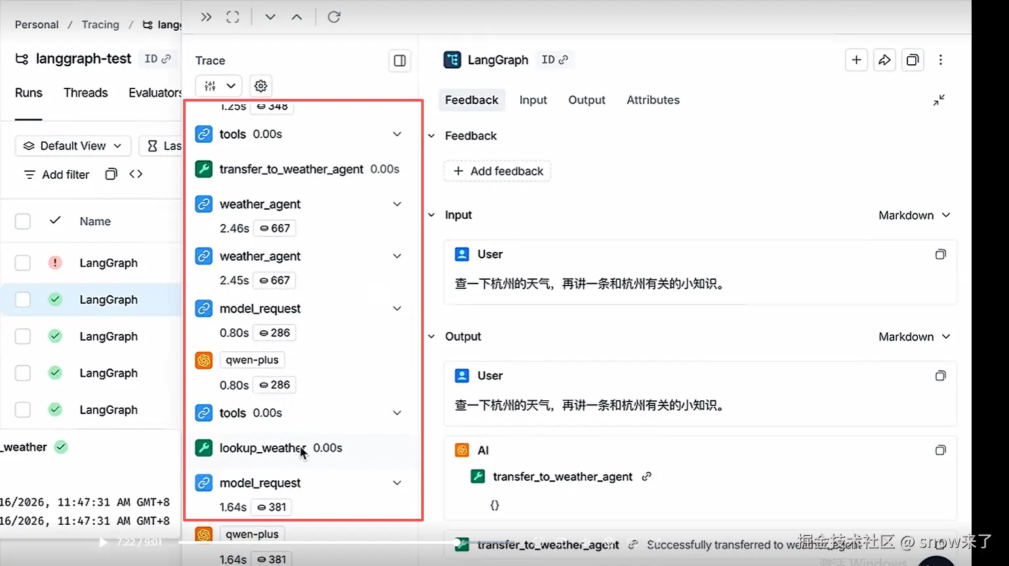Play the video with the play button
Image resolution: width=1009 pixels, height=566 pixels.
(x=103, y=542)
